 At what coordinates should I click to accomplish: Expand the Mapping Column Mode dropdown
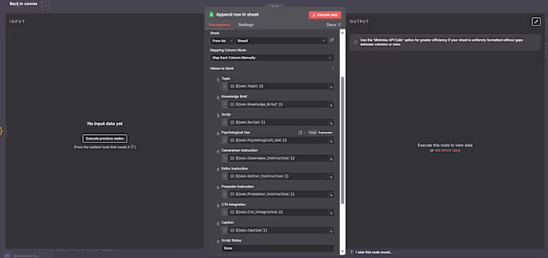click(x=272, y=57)
